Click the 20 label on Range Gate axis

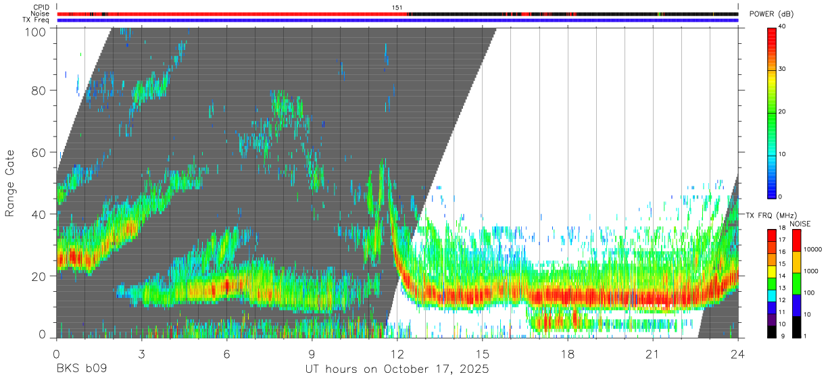[x=38, y=276]
